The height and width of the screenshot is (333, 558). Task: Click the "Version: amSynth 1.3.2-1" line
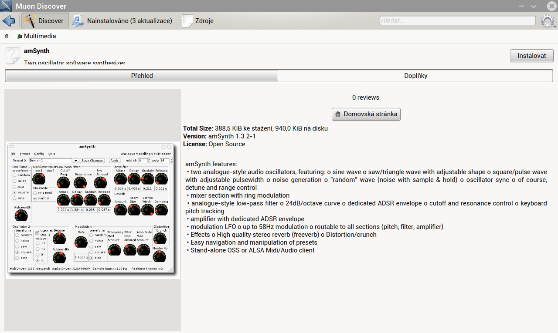coord(219,136)
